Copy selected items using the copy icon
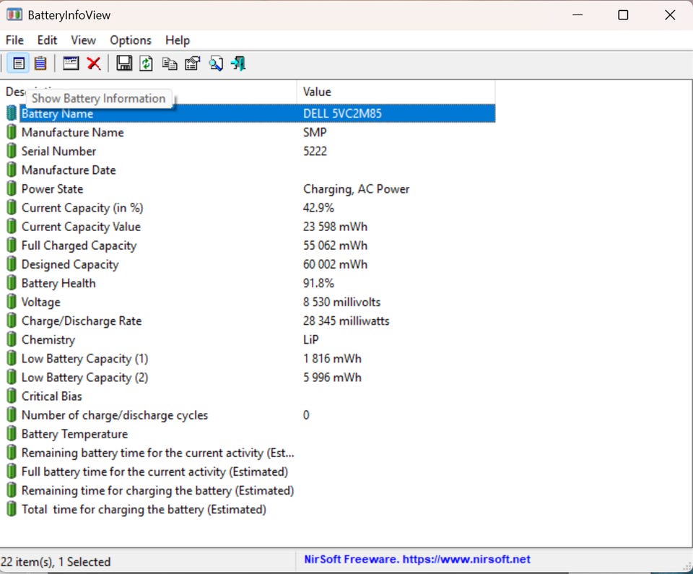The width and height of the screenshot is (693, 574). pos(169,64)
